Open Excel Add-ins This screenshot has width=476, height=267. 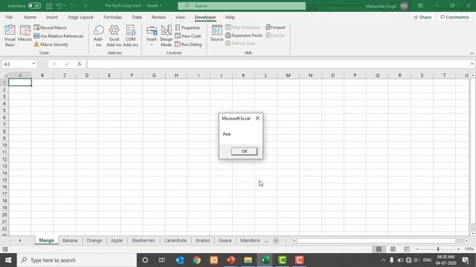114,36
